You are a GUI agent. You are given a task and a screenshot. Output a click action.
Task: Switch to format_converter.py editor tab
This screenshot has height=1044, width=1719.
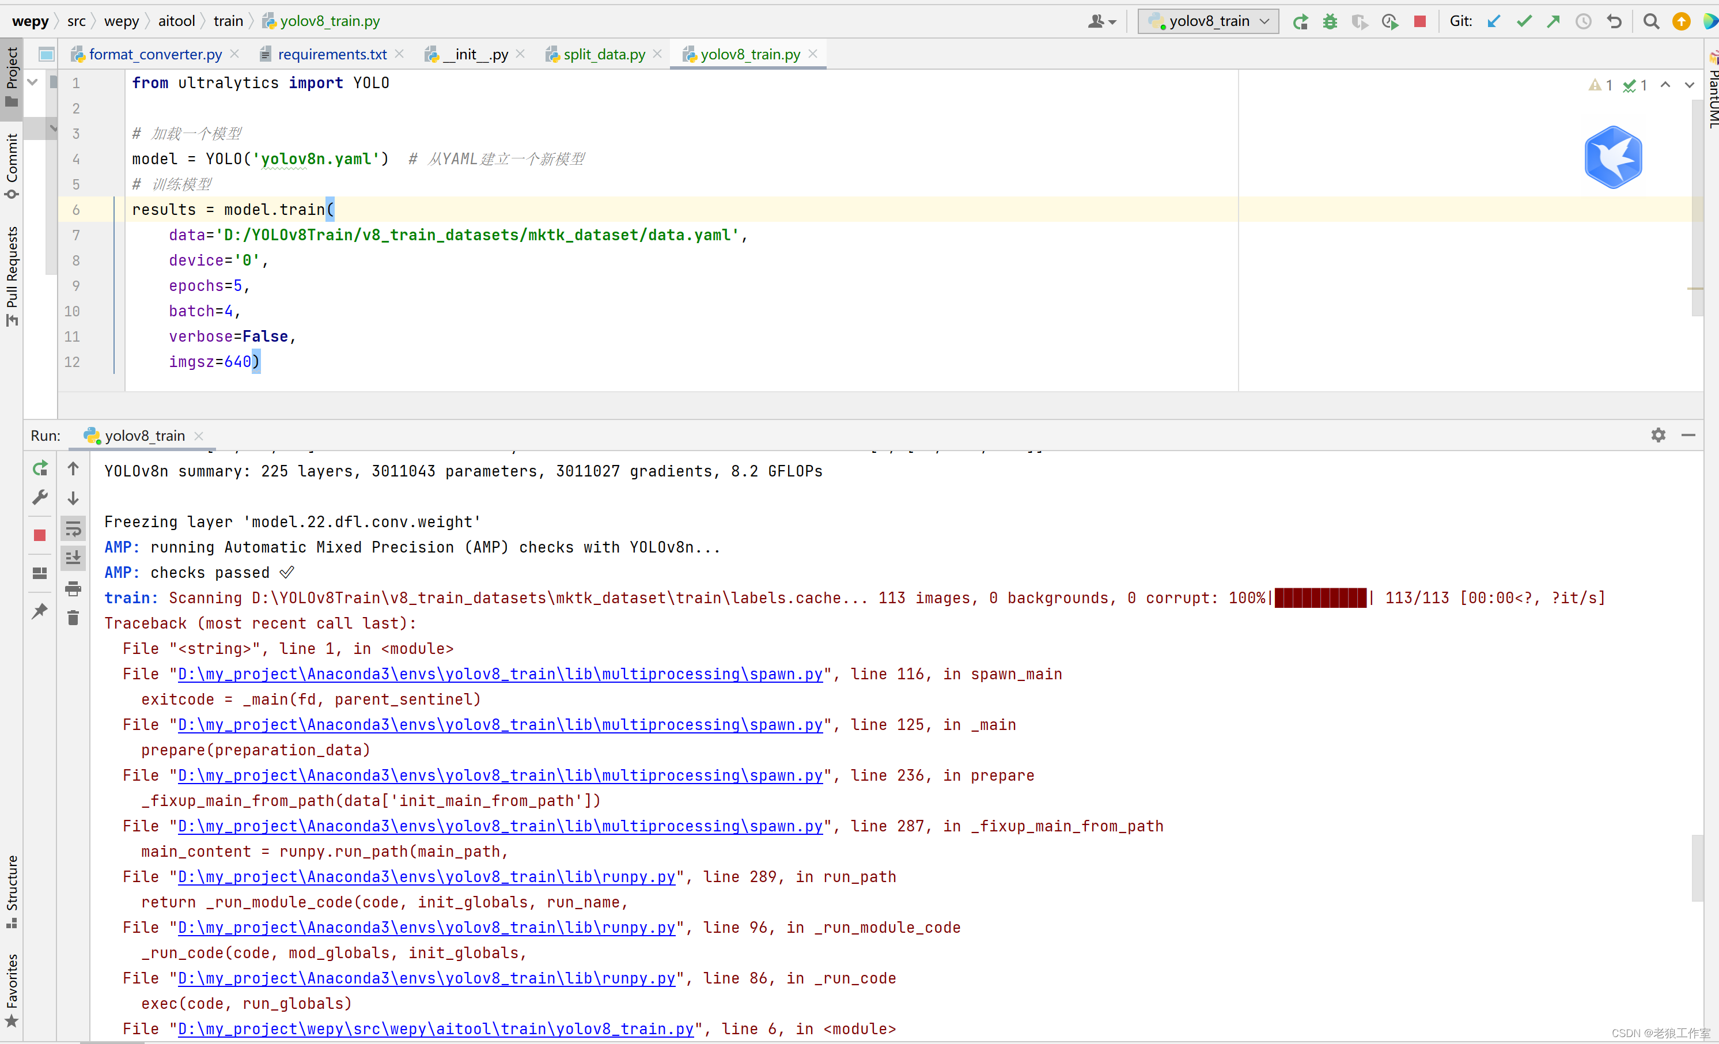click(155, 54)
